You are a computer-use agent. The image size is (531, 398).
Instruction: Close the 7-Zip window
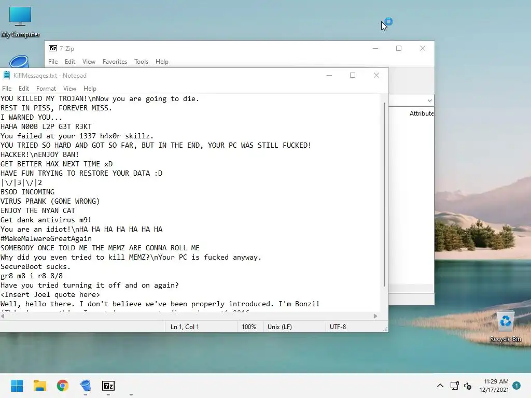[x=422, y=48]
